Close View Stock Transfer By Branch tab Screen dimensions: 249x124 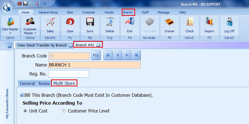(71, 46)
